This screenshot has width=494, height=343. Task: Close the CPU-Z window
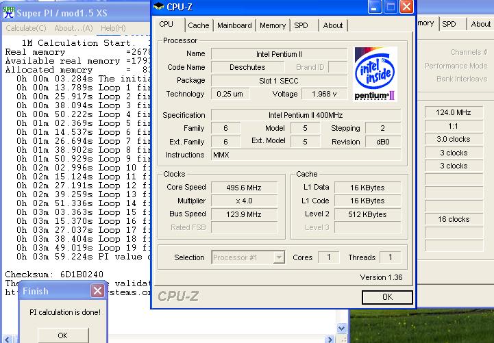click(x=406, y=7)
